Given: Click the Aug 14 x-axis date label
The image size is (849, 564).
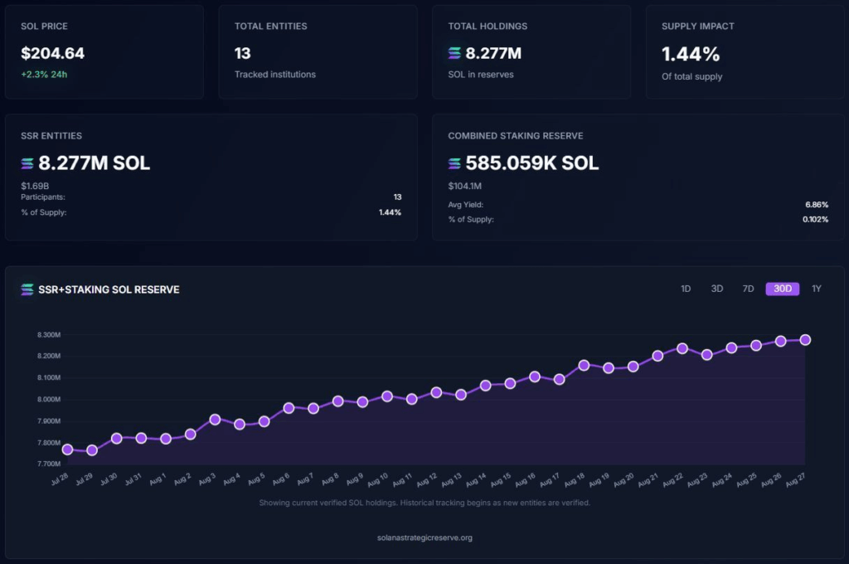Looking at the screenshot, I should click(x=475, y=479).
